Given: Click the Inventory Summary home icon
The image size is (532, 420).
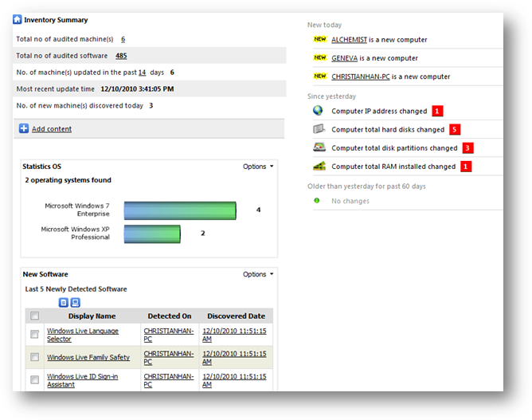Looking at the screenshot, I should pyautogui.click(x=17, y=20).
